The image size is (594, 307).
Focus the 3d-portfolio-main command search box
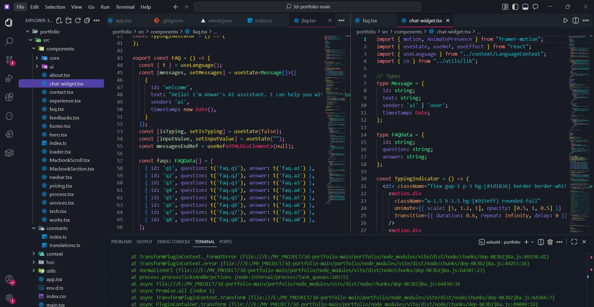click(x=307, y=6)
